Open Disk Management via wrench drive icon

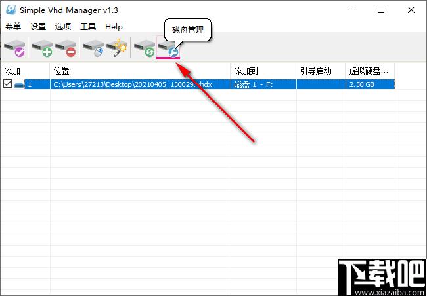coord(168,48)
